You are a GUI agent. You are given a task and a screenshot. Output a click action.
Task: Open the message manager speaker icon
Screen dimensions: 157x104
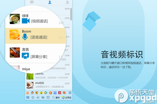pos(38,97)
